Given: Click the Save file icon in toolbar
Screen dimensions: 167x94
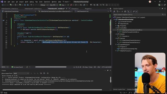Looking at the screenshot, I should point(25,5).
